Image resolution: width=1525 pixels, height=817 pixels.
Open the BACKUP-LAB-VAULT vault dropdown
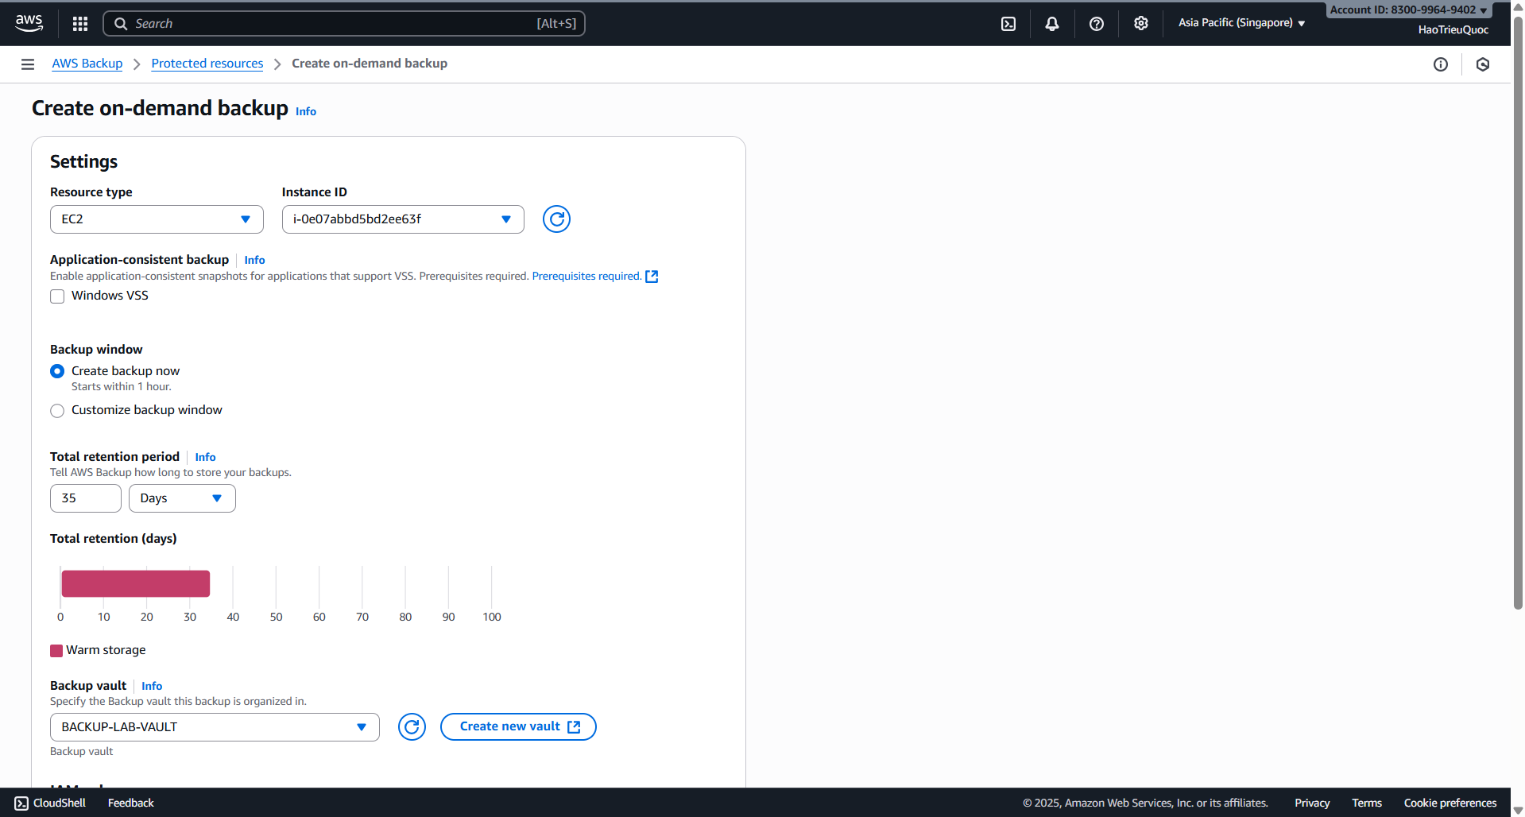pos(214,726)
